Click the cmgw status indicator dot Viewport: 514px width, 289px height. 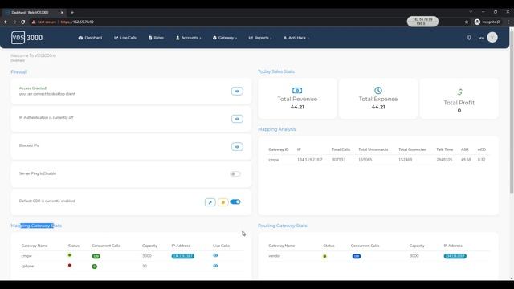point(70,255)
